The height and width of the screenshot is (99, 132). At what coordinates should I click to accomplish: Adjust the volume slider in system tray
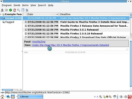point(118,97)
